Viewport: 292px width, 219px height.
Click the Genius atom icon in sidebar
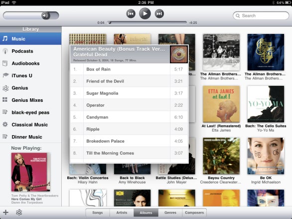(5, 88)
